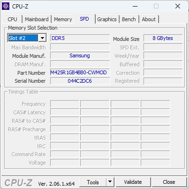Screen dimensions: 189x189
Task: Select the SPD tab
Action: click(84, 19)
